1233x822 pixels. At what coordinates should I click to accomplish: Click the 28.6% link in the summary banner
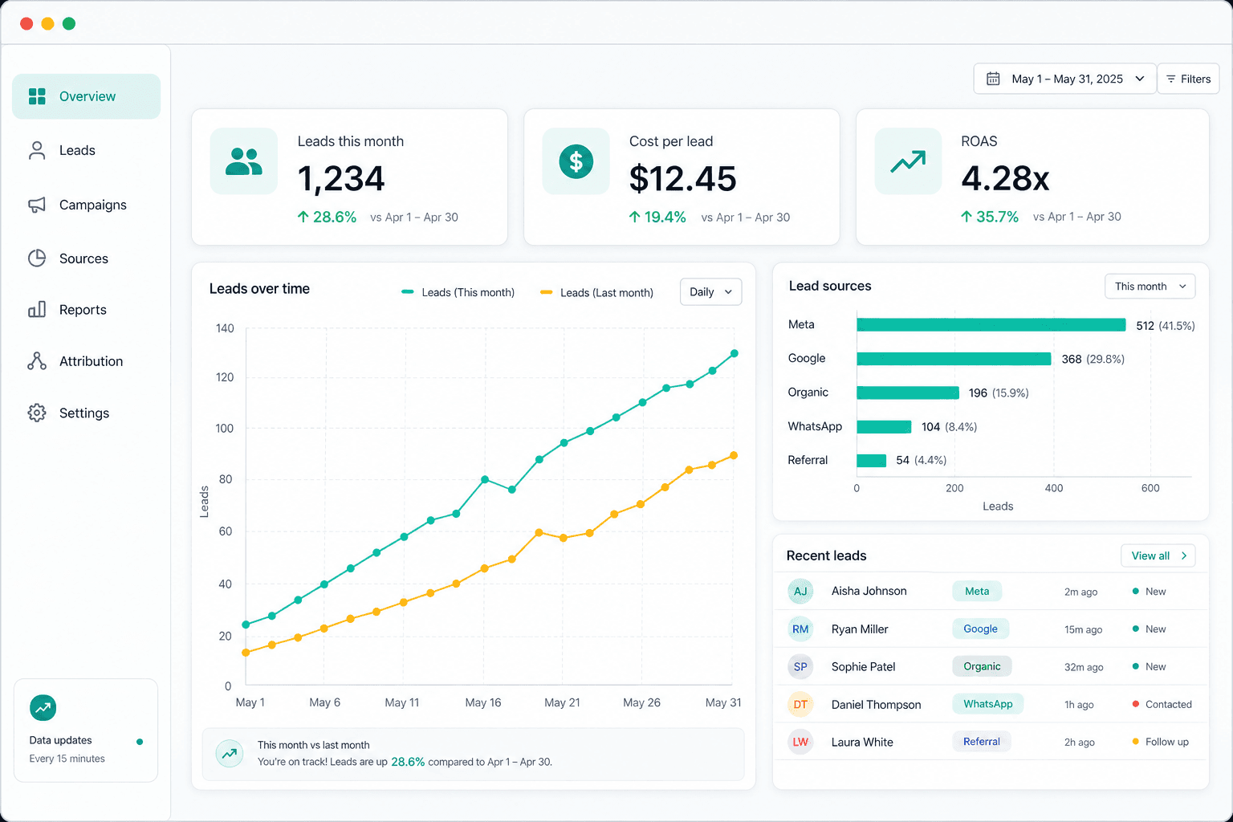(408, 762)
